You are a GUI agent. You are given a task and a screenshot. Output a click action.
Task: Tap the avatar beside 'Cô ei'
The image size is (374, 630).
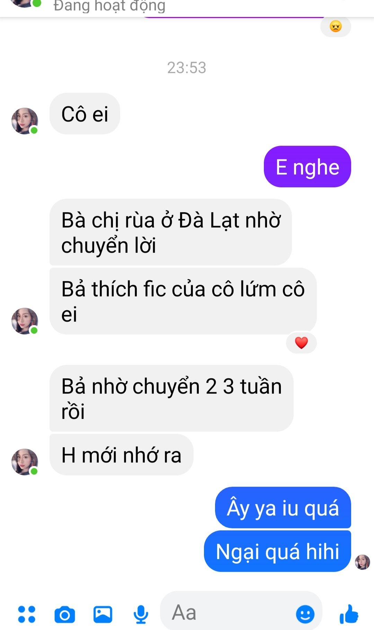point(25,121)
